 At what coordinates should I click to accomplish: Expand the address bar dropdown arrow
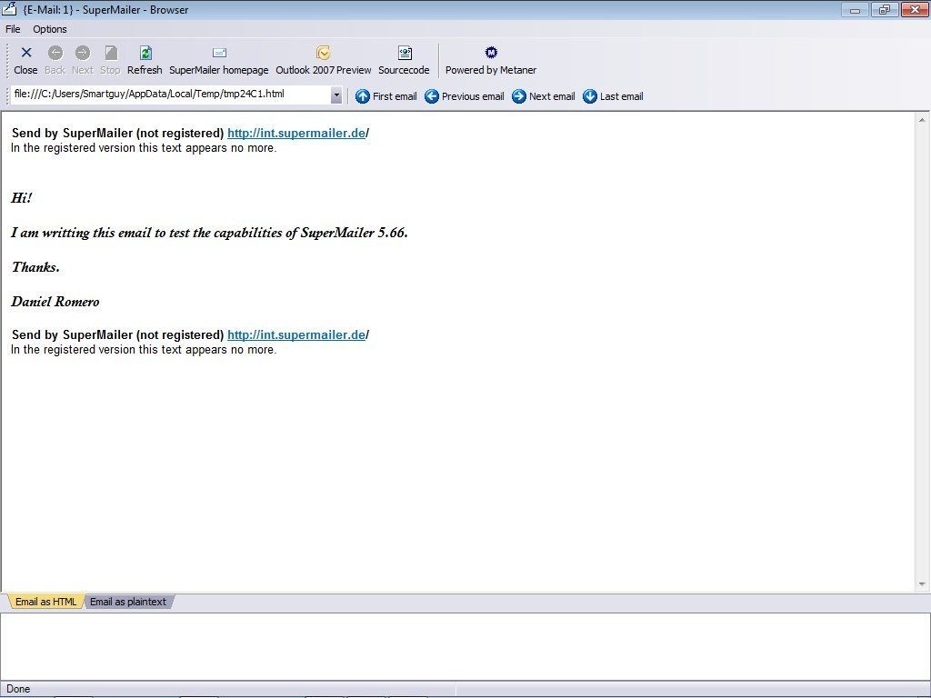(336, 95)
